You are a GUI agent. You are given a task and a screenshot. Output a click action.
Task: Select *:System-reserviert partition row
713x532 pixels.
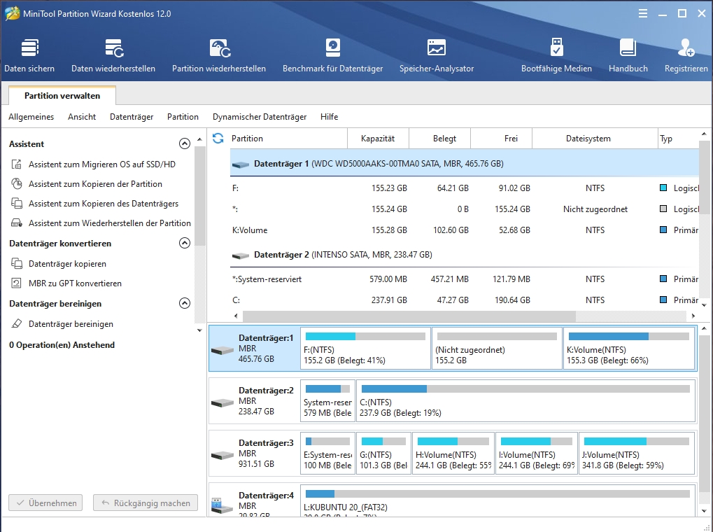click(x=465, y=279)
